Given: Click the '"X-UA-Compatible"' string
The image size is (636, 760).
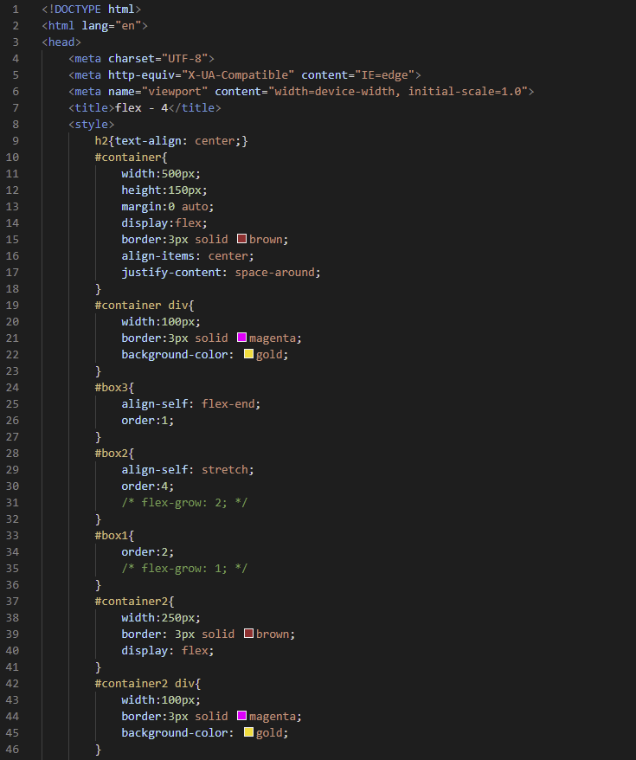Looking at the screenshot, I should 238,75.
